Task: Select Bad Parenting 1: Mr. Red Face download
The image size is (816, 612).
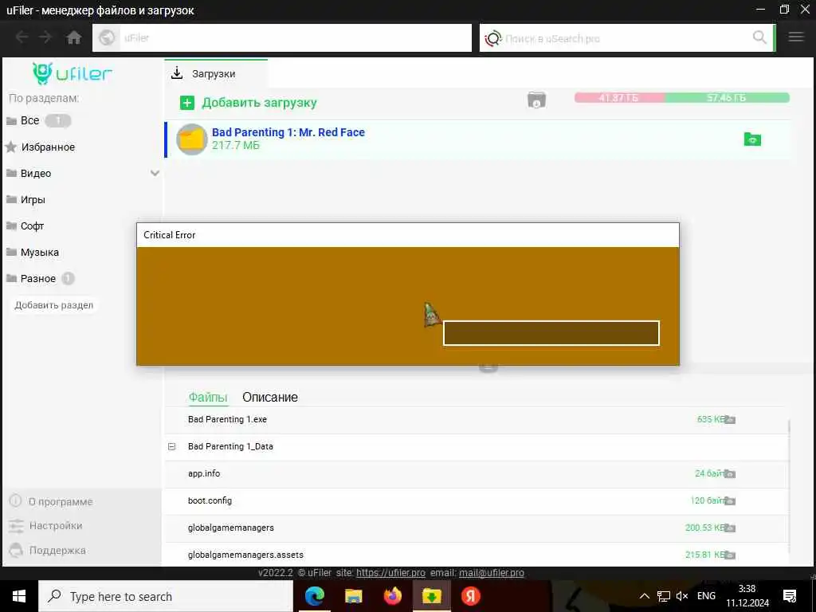Action: (x=477, y=139)
